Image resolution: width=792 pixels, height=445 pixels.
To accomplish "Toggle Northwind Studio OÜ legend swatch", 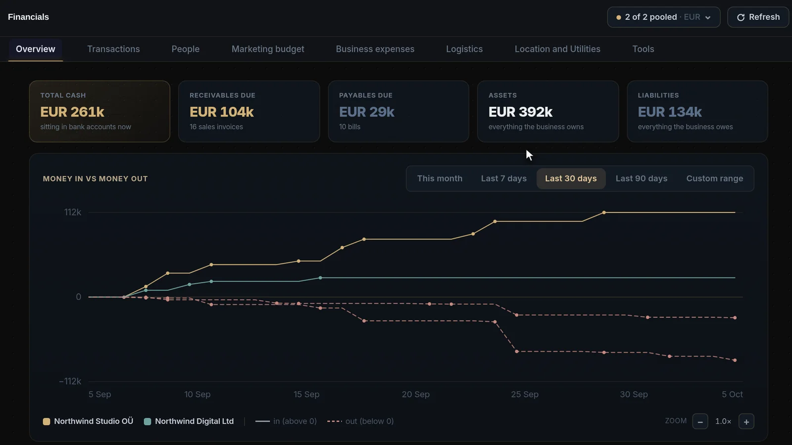I will pyautogui.click(x=47, y=422).
